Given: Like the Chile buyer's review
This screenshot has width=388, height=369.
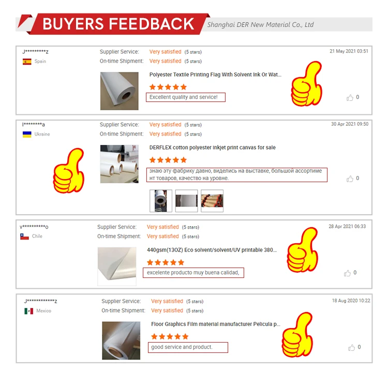Looking at the screenshot, I should (x=347, y=273).
